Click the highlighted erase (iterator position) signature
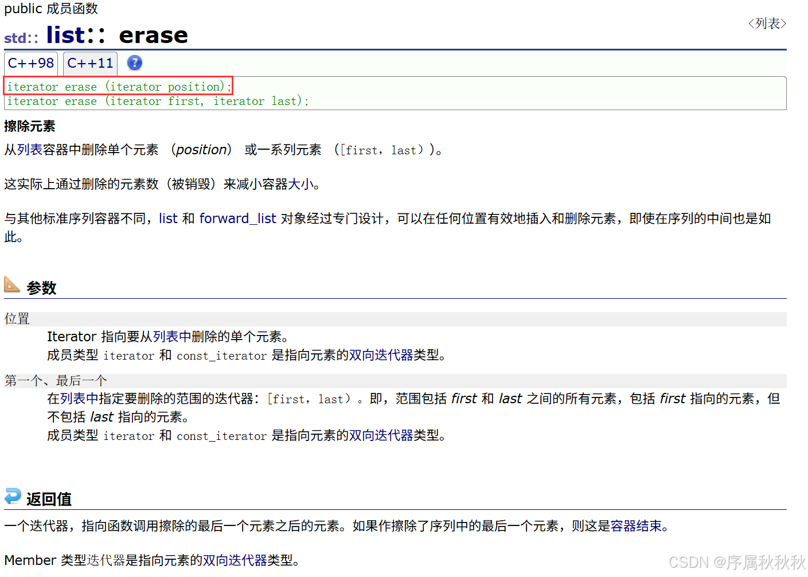The width and height of the screenshot is (808, 577). click(119, 87)
